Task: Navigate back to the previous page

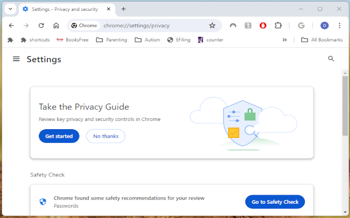Action: pos(11,26)
